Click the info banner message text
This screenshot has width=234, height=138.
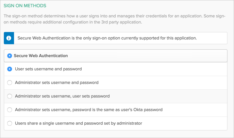[107, 38]
